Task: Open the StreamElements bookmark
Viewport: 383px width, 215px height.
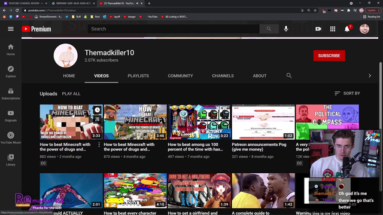Action: pos(48,17)
